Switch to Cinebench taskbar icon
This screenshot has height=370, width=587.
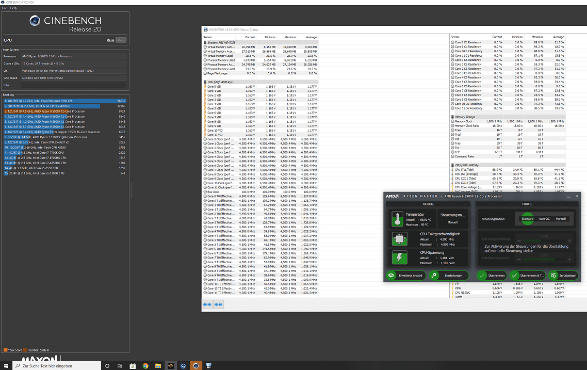tap(196, 366)
